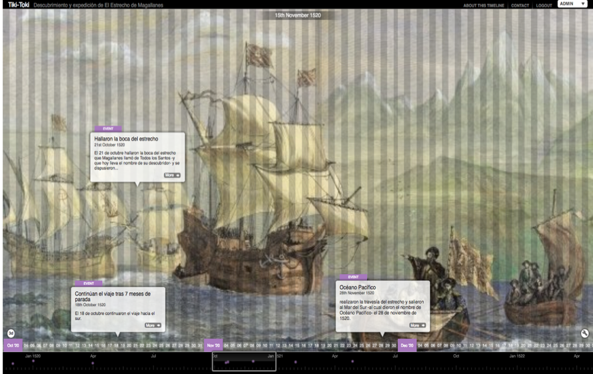
Task: Click More on Continúan el viaje card
Action: click(x=153, y=325)
